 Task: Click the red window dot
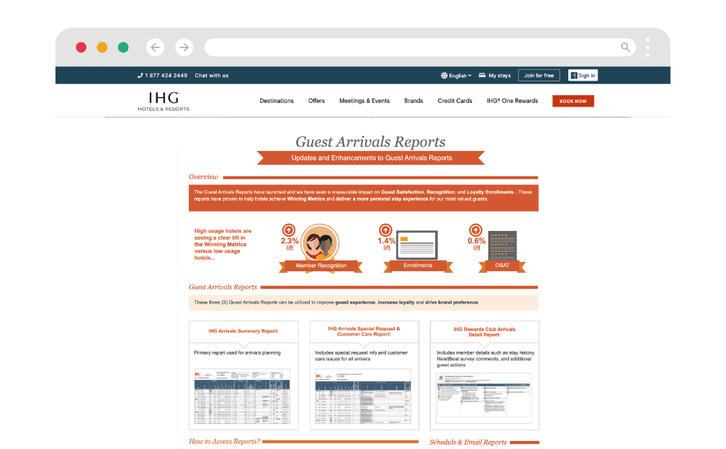point(81,47)
